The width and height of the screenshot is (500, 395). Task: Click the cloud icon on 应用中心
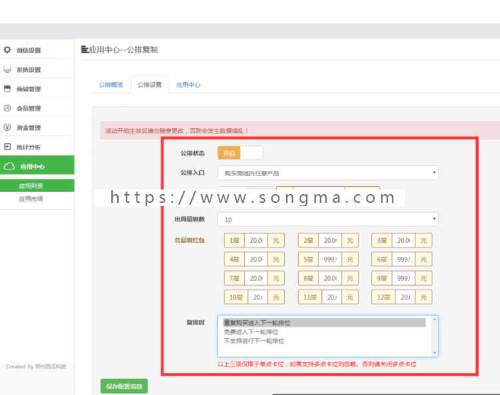click(9, 166)
